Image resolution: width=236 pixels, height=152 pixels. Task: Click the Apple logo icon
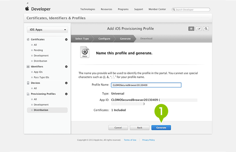coord(27,9)
